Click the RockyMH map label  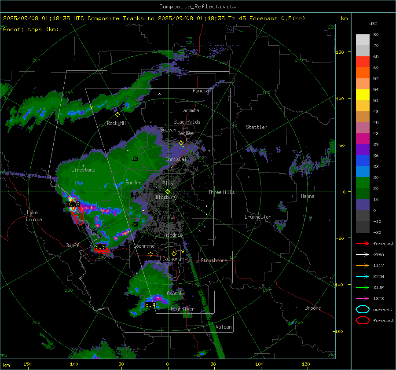pos(116,123)
